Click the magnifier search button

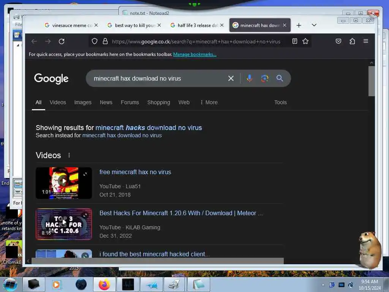point(280,78)
